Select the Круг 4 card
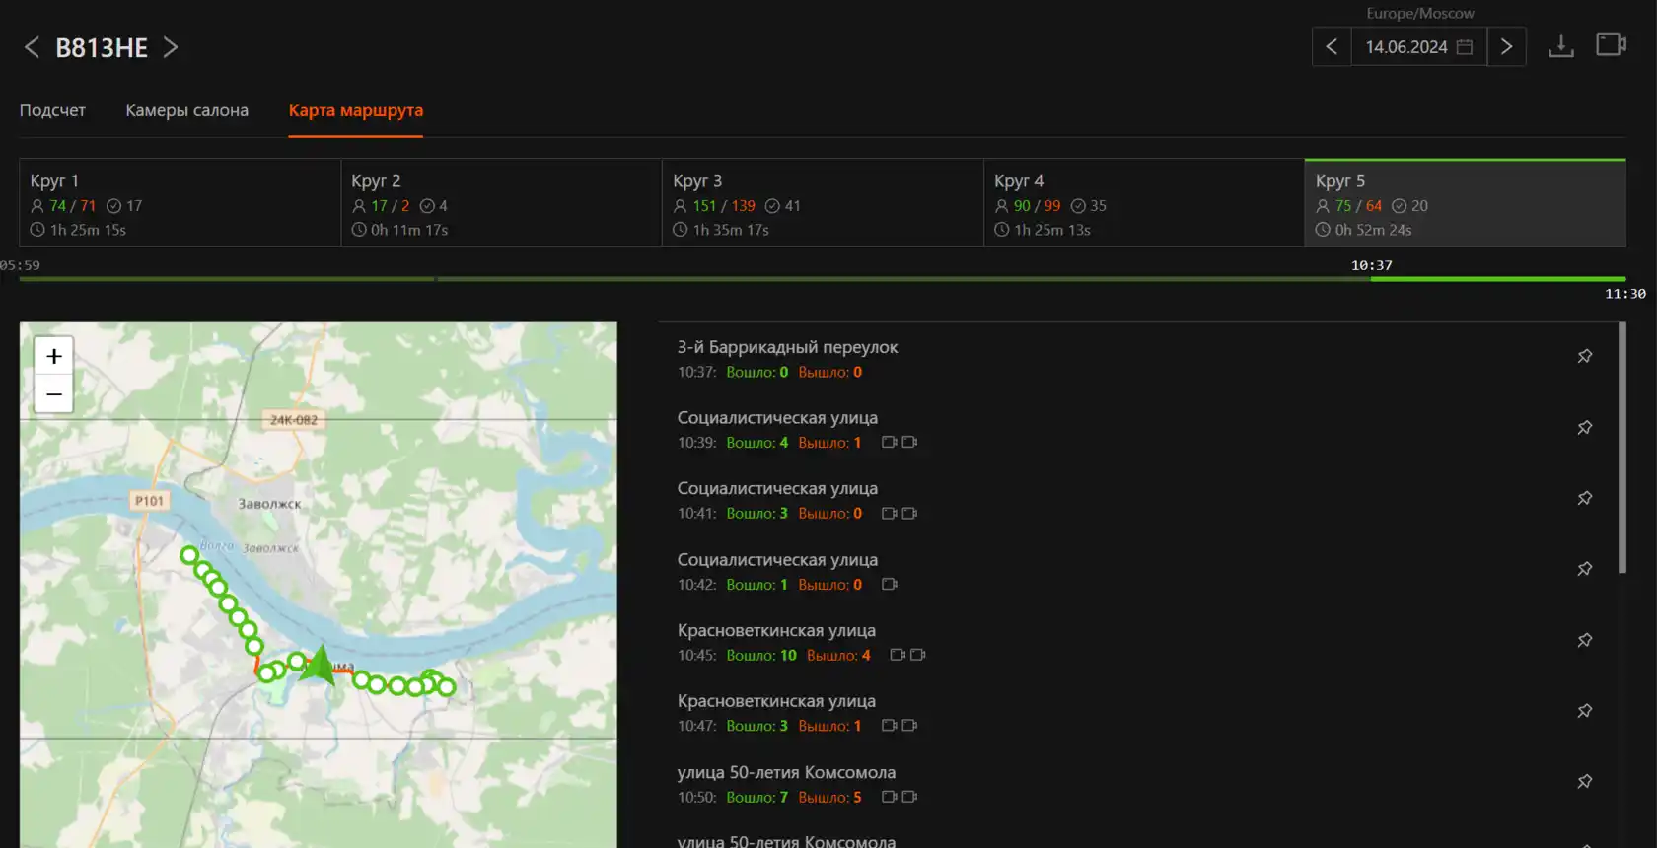 1144,202
